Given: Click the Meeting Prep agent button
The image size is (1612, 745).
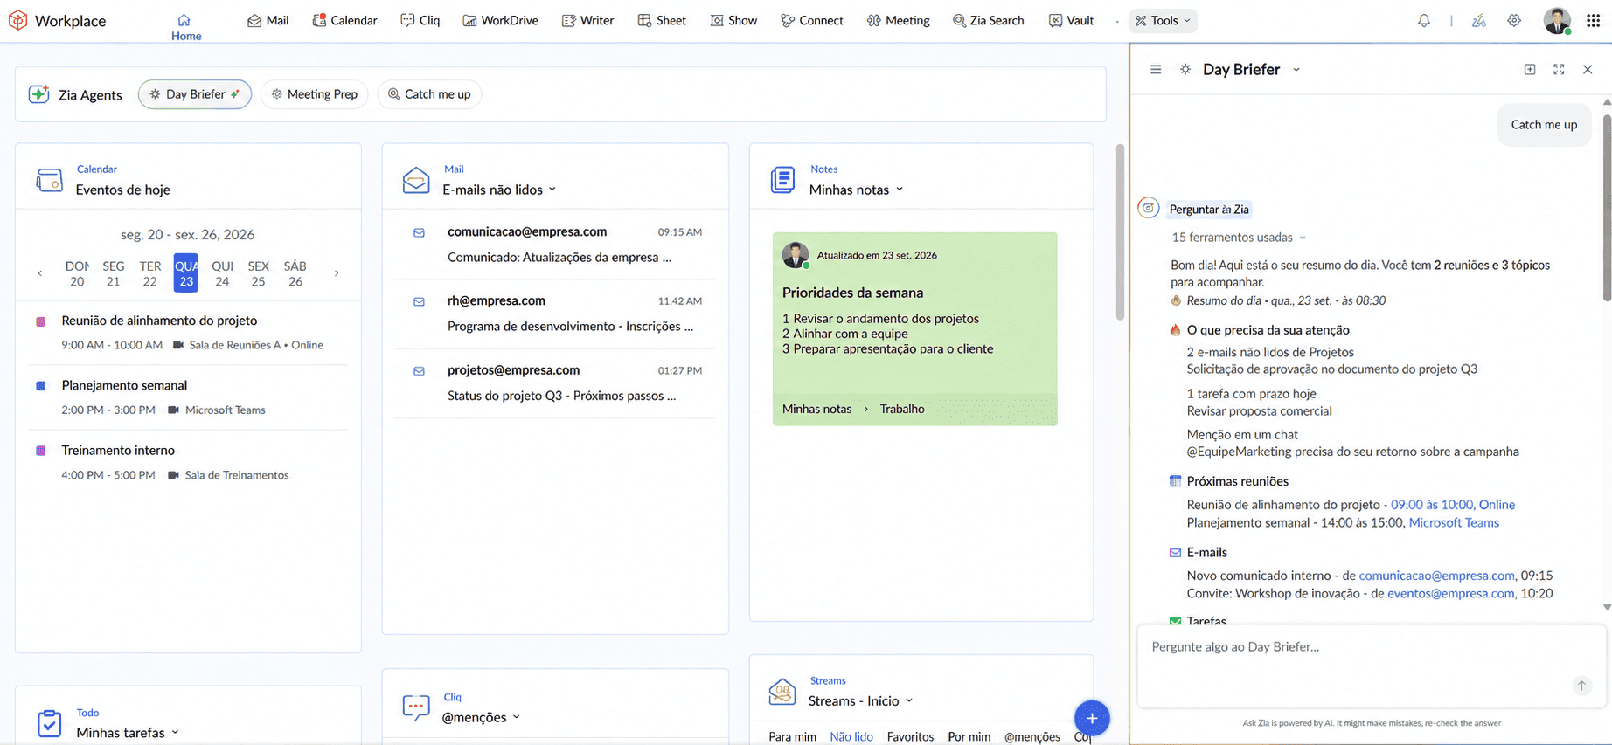Looking at the screenshot, I should coord(314,94).
